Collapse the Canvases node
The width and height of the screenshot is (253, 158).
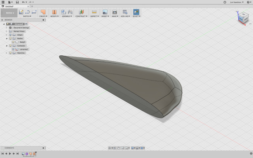[7, 46]
